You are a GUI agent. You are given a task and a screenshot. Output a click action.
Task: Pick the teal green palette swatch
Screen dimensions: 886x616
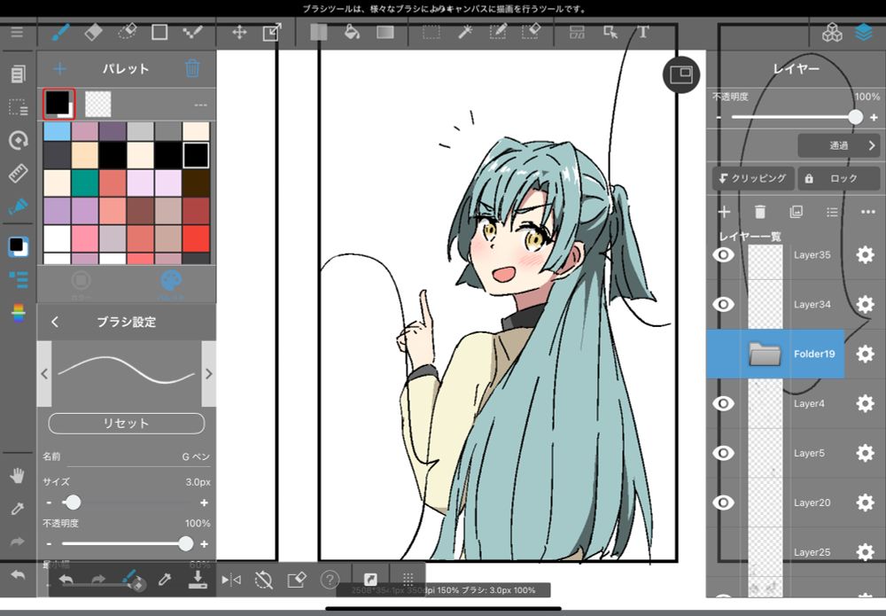tap(85, 183)
